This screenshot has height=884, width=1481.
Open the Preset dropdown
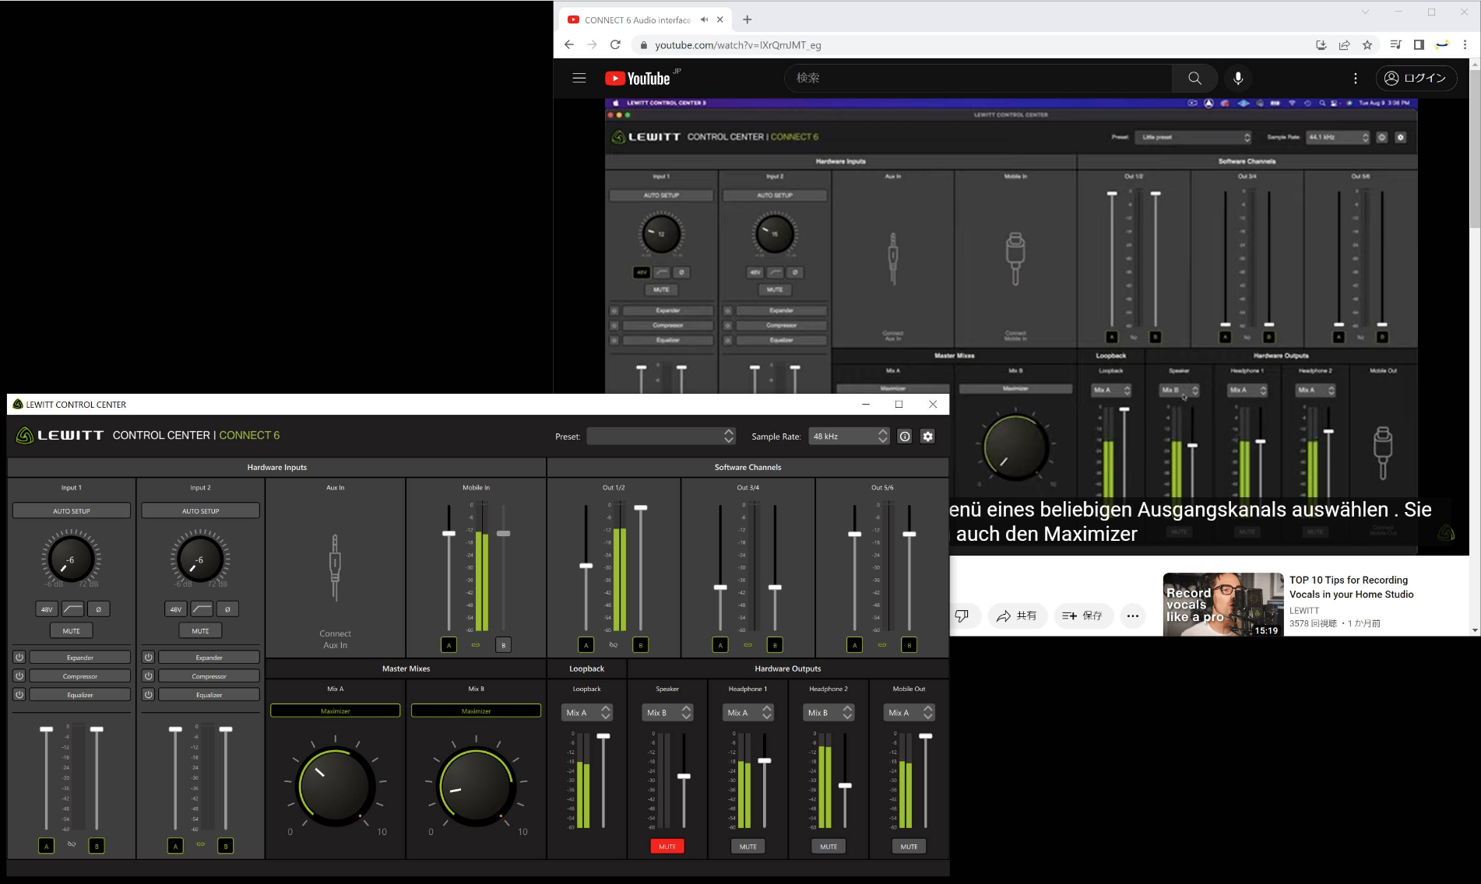tap(661, 437)
